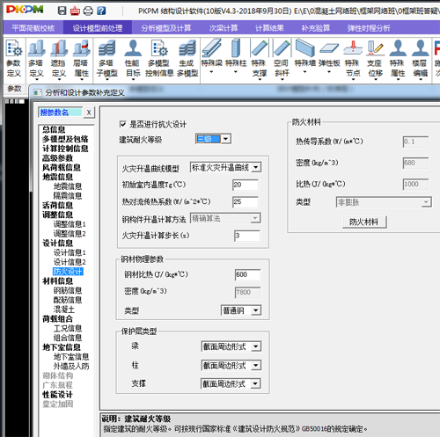Screen dimensions: 440x437
Task: Select 风荷载信息 in tree
Action: click(62, 168)
